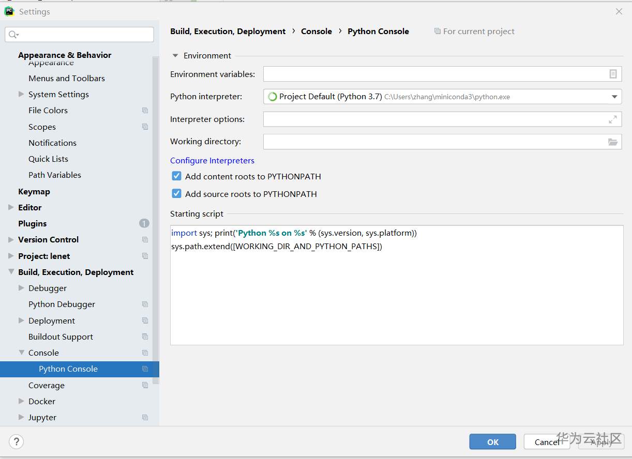Click the Plugins update count badge
632x459 pixels.
(x=144, y=223)
